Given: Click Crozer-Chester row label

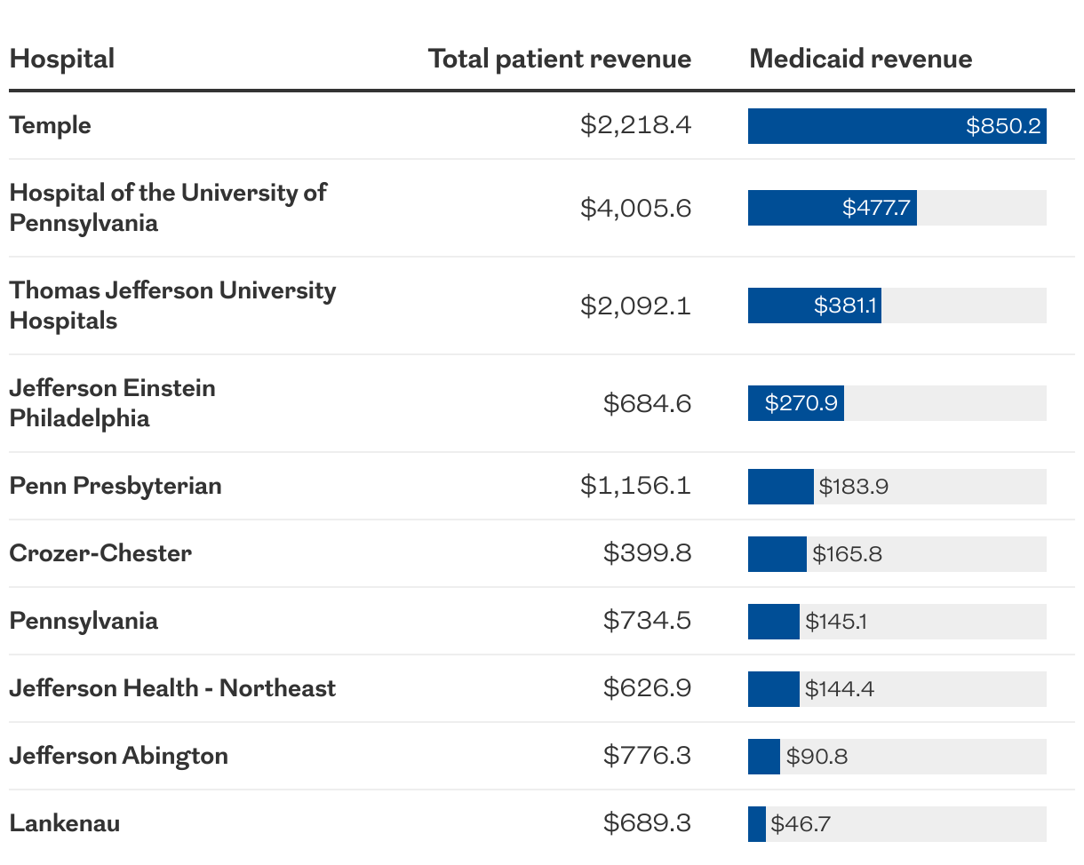Looking at the screenshot, I should pos(100,553).
